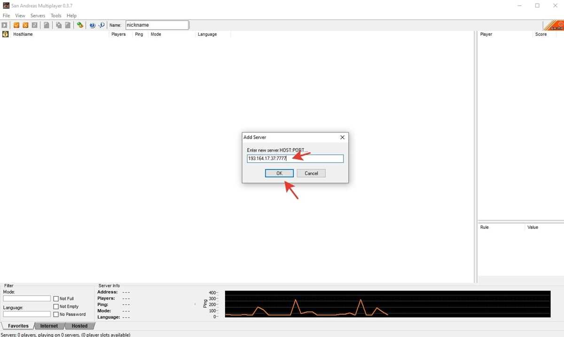The height and width of the screenshot is (337, 564).
Task: Click the HOST:PORT input field
Action: [295, 159]
